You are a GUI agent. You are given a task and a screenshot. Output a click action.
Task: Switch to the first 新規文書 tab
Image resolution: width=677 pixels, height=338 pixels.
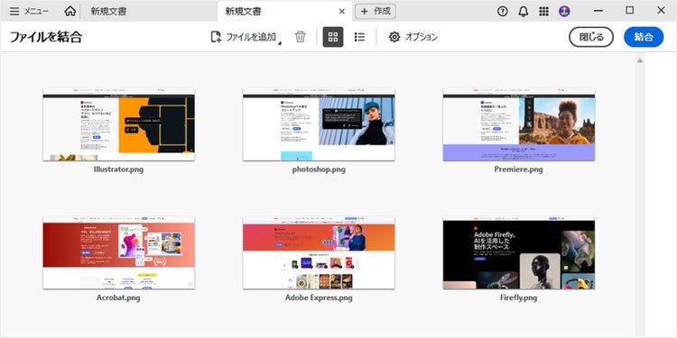point(108,11)
